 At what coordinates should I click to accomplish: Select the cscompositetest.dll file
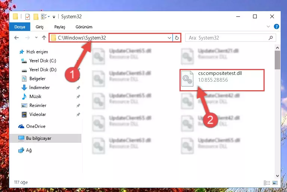222,80
